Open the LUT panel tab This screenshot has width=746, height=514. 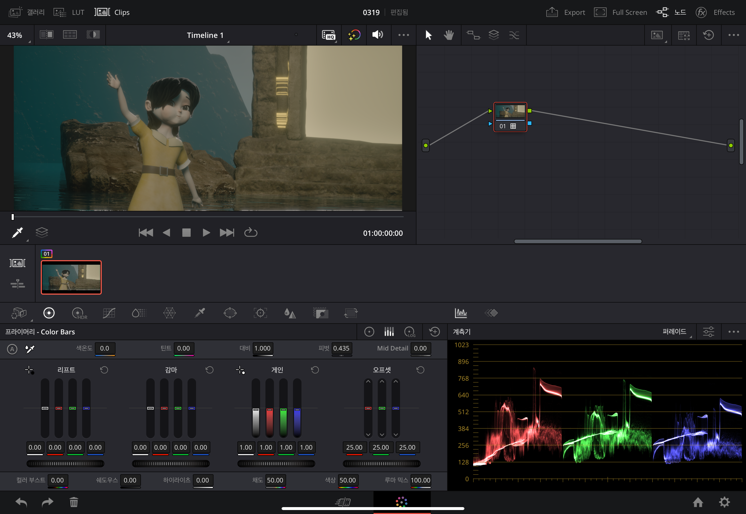(69, 12)
